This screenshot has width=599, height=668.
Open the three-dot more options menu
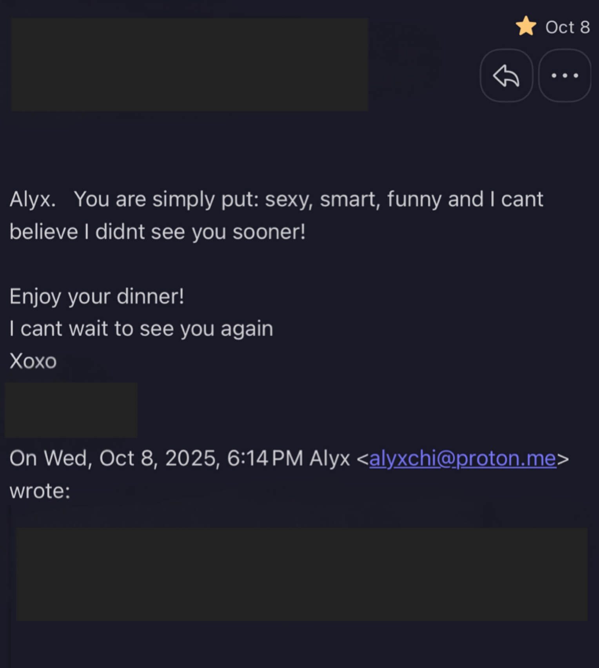click(565, 75)
